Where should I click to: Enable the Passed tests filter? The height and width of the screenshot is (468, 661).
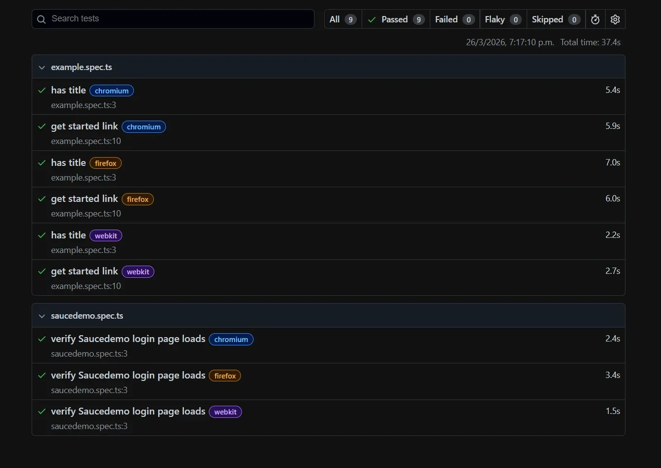point(396,19)
